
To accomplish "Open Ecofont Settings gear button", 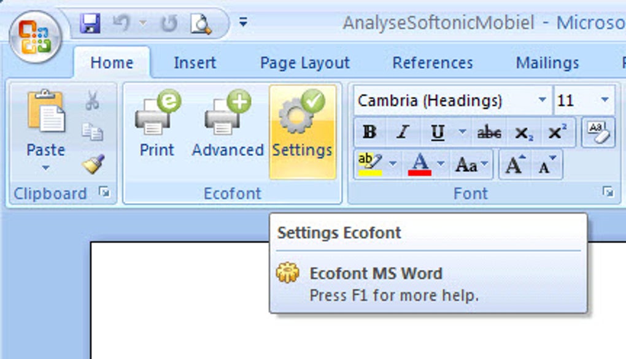I will coord(302,132).
